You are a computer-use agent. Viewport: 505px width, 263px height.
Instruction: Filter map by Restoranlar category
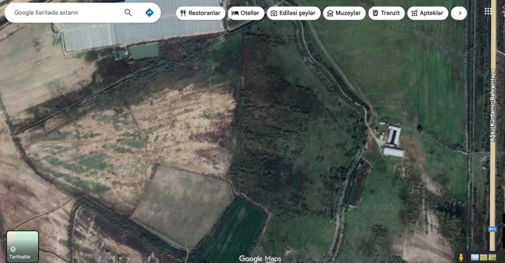click(x=200, y=13)
